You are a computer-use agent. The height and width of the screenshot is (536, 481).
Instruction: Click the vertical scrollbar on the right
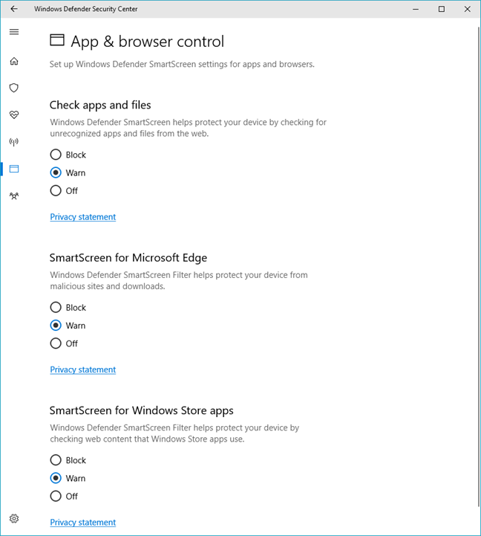[478, 267]
